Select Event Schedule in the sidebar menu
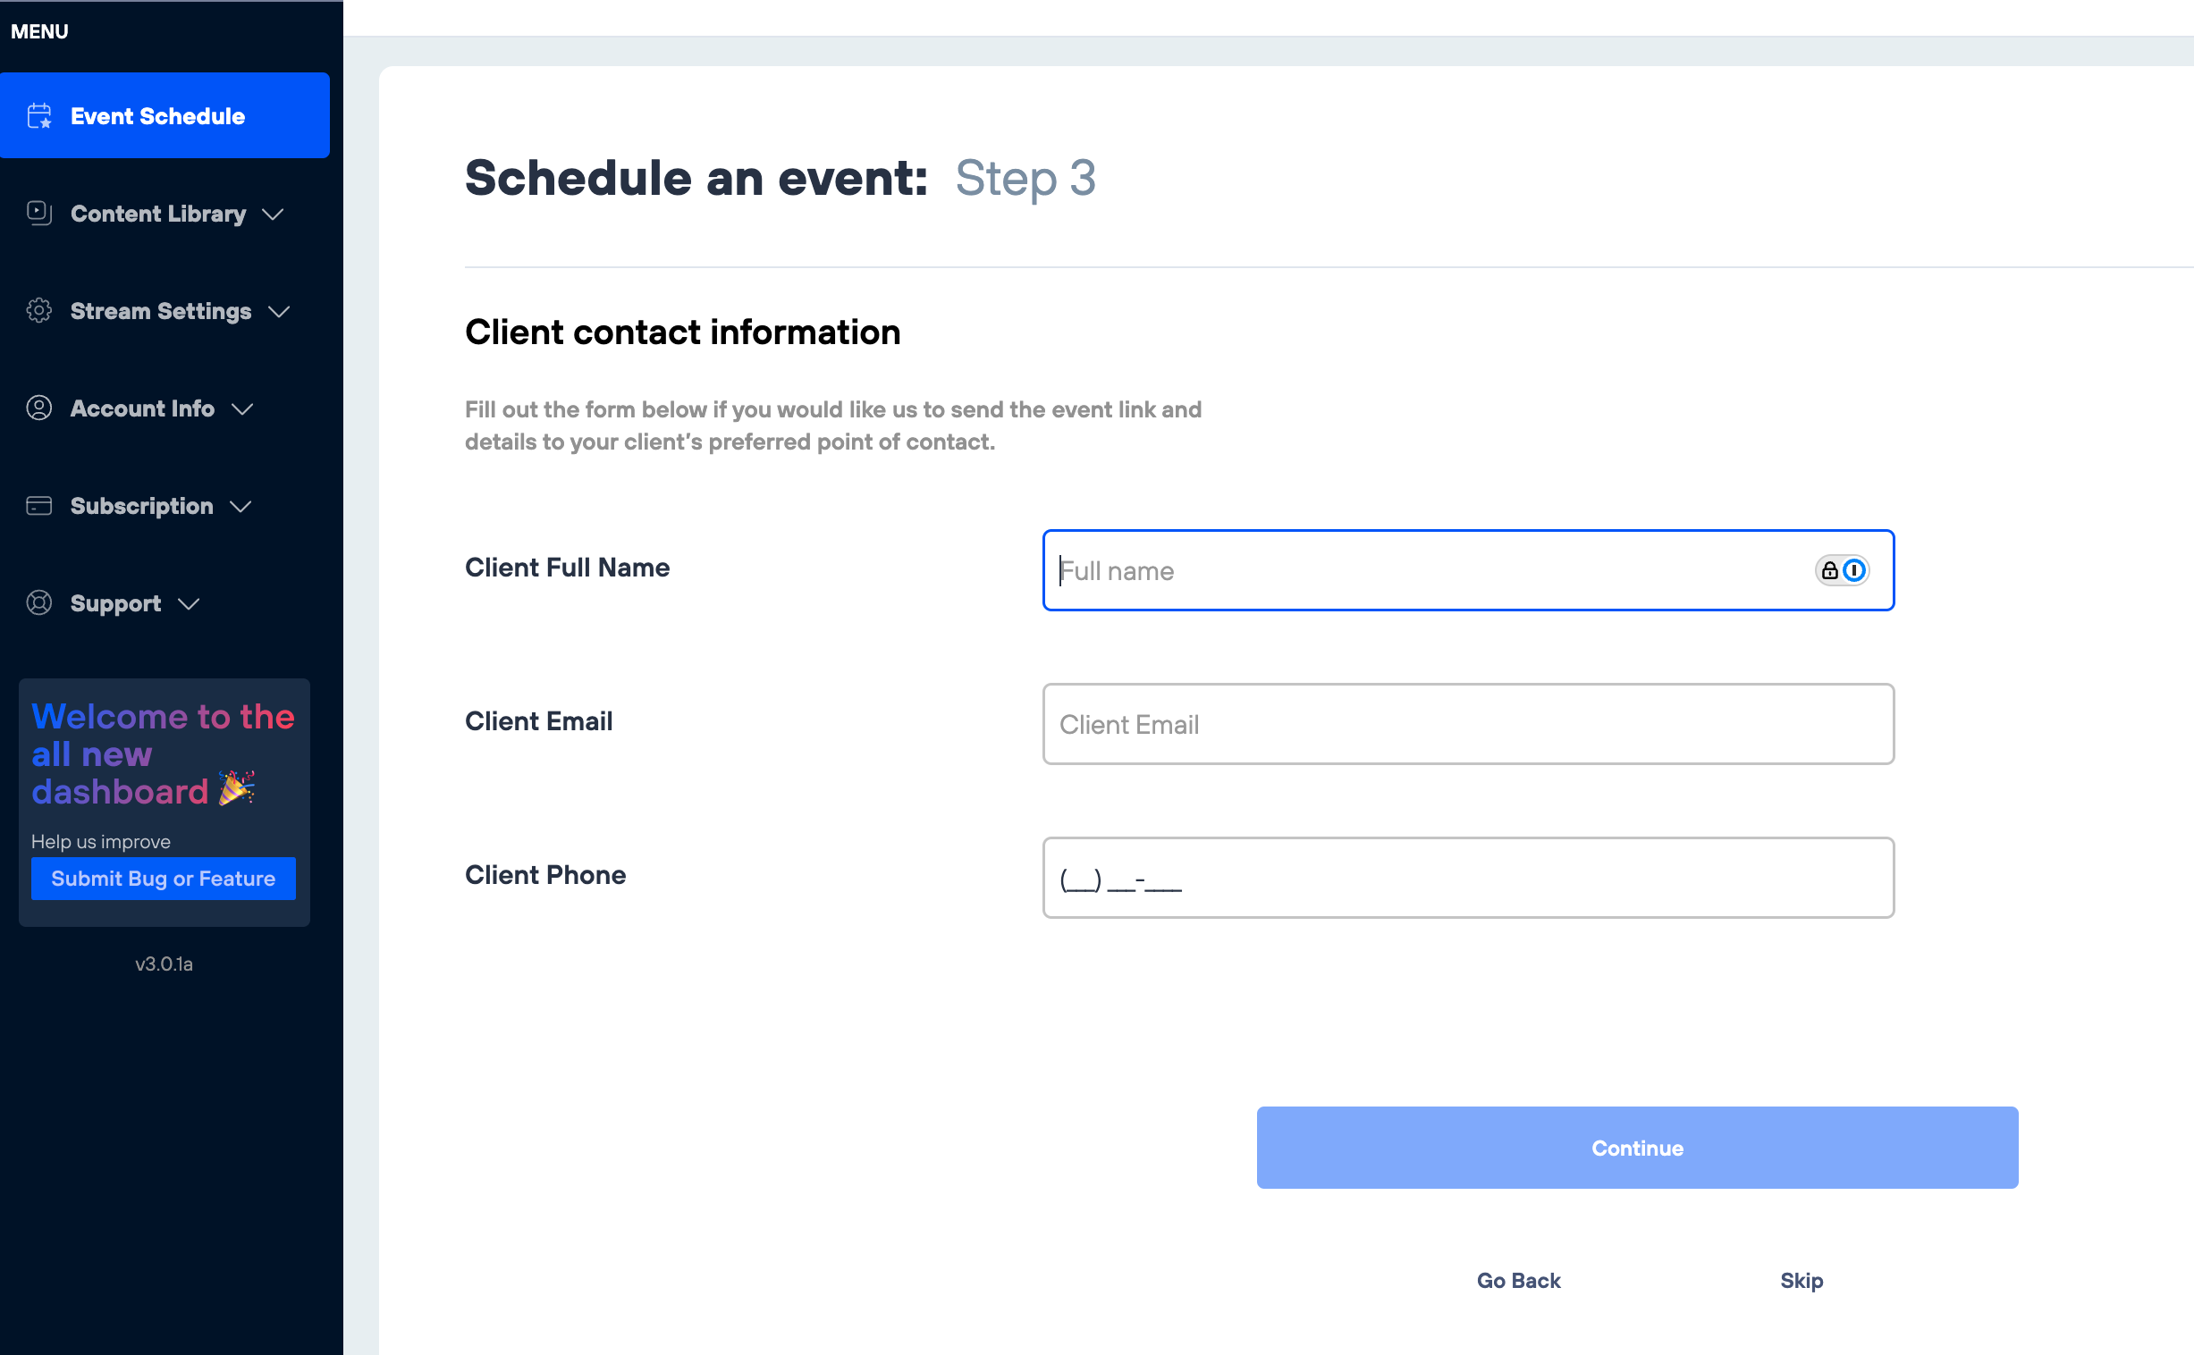 point(157,116)
